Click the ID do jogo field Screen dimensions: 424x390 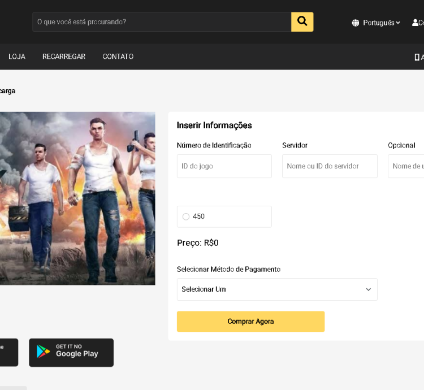click(x=224, y=166)
